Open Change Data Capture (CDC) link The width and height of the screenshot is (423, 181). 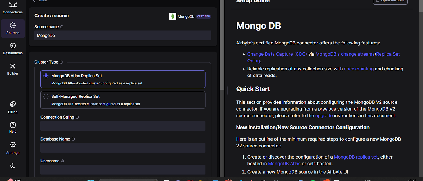click(x=277, y=54)
